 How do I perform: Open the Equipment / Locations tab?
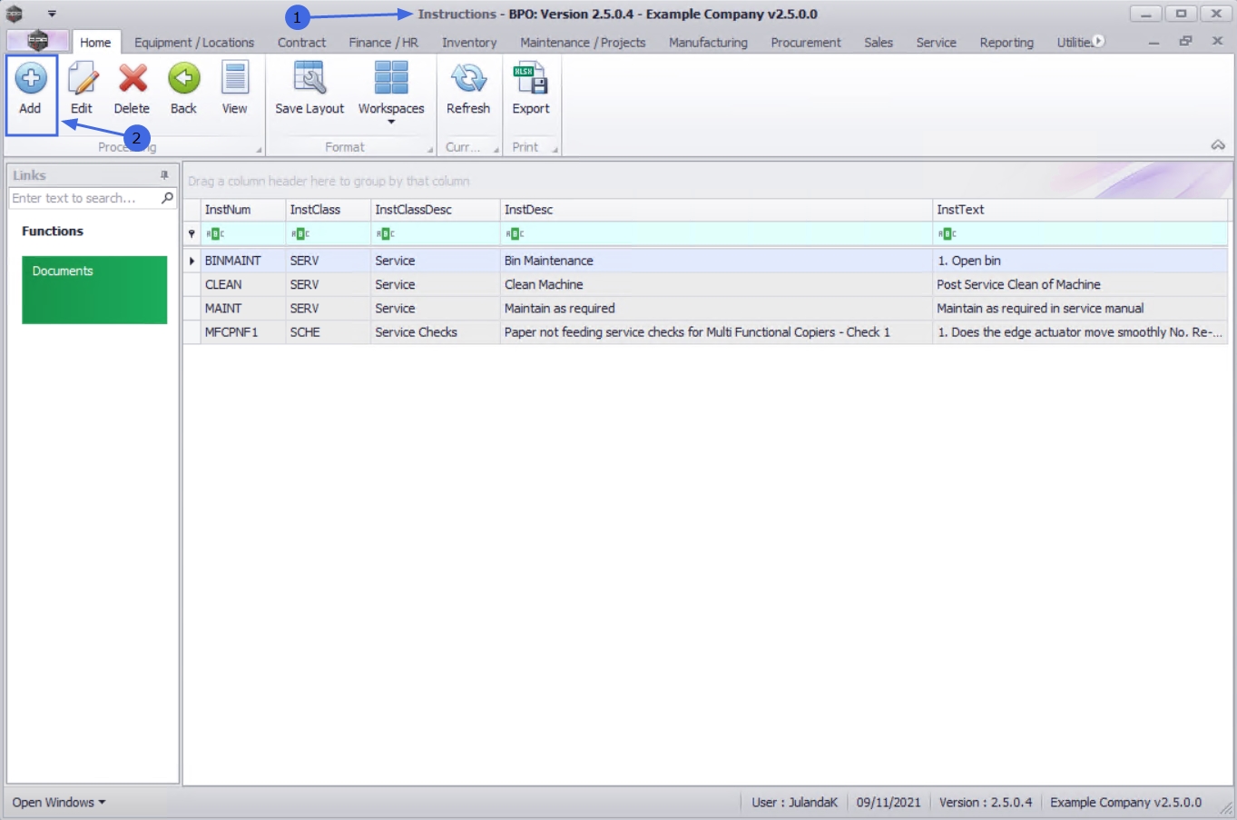pyautogui.click(x=194, y=42)
